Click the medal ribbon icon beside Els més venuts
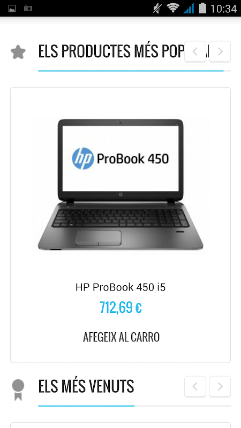Viewport: 241px width, 428px height. pos(18,390)
